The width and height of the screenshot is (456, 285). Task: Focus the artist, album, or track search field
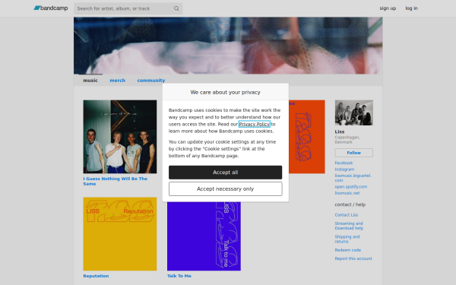pyautogui.click(x=128, y=8)
